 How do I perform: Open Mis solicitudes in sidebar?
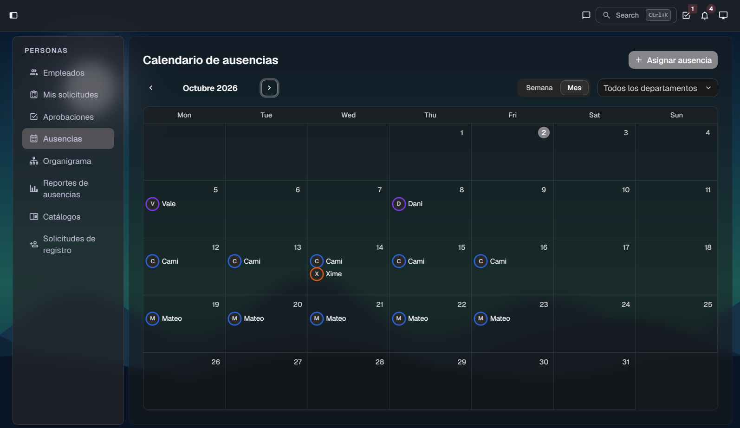click(x=68, y=95)
